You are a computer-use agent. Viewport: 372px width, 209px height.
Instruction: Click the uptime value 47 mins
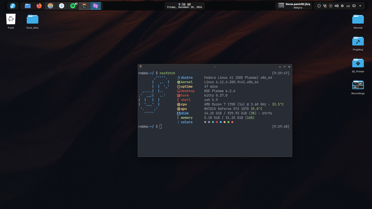pos(211,87)
